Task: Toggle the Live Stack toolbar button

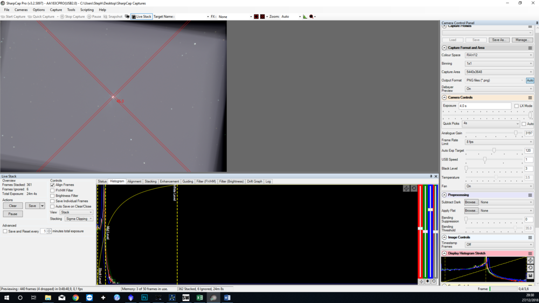Action: [x=142, y=17]
